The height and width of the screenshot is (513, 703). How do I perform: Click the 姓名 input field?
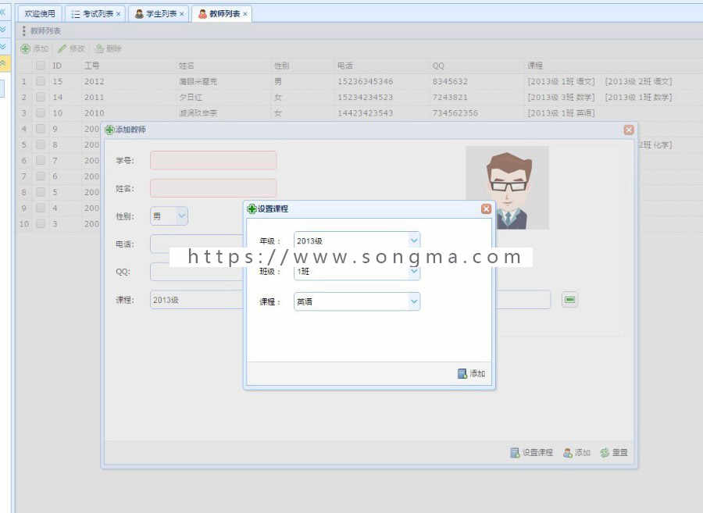pyautogui.click(x=213, y=188)
